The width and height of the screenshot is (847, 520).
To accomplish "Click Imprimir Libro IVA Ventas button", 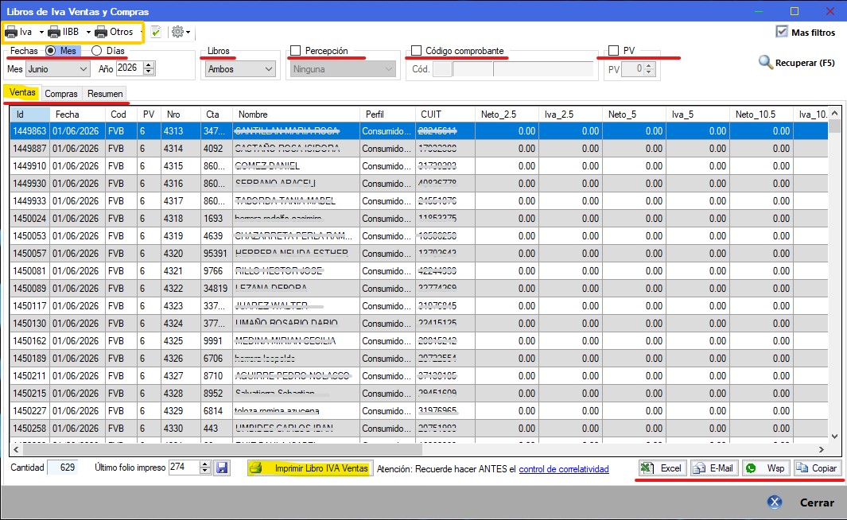I will [310, 468].
